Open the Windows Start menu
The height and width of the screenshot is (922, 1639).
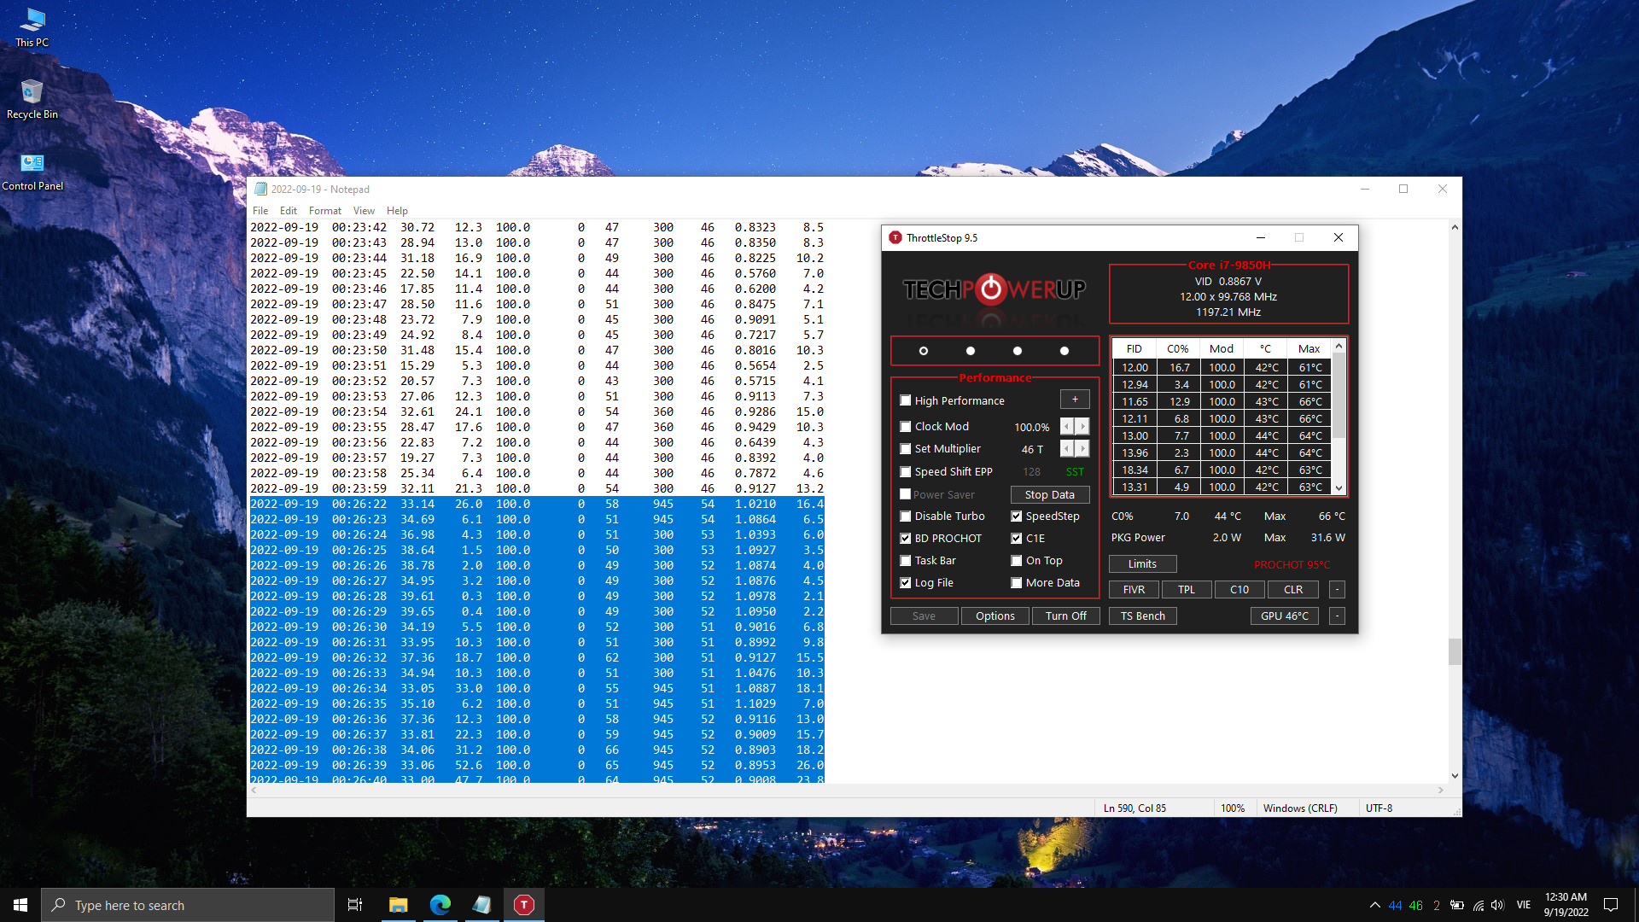(20, 905)
